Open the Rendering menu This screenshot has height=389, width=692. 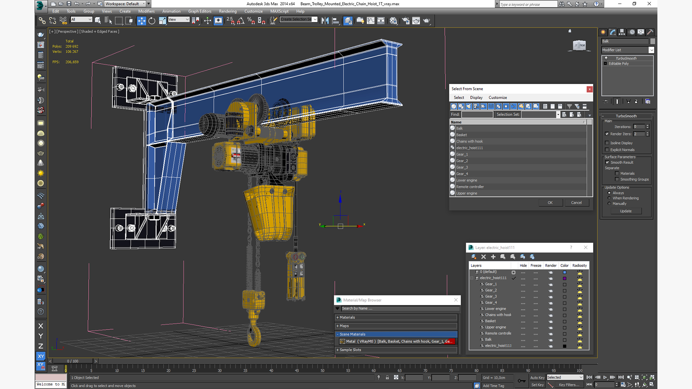228,11
